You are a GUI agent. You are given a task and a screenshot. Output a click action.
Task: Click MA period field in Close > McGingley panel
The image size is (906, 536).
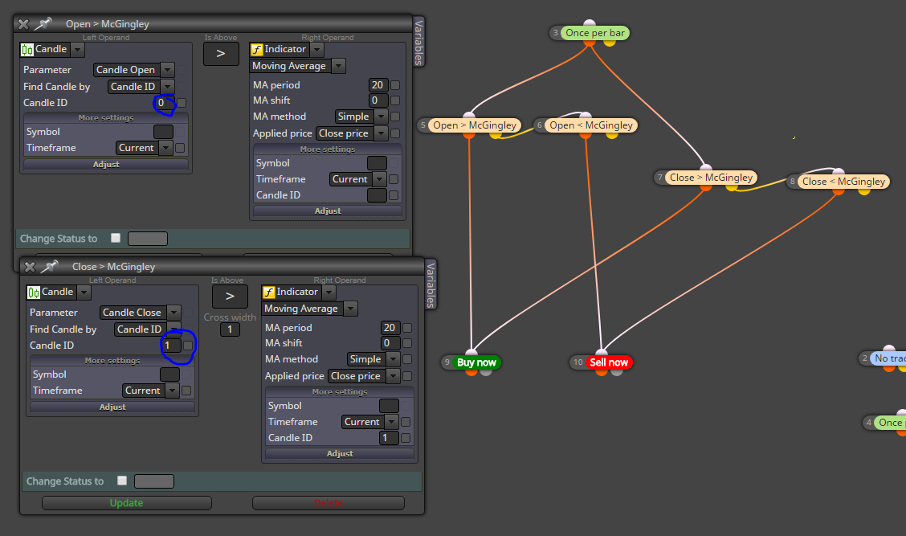click(390, 328)
